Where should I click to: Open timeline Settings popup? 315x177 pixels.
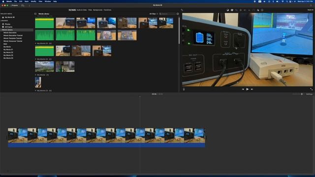pos(309,94)
